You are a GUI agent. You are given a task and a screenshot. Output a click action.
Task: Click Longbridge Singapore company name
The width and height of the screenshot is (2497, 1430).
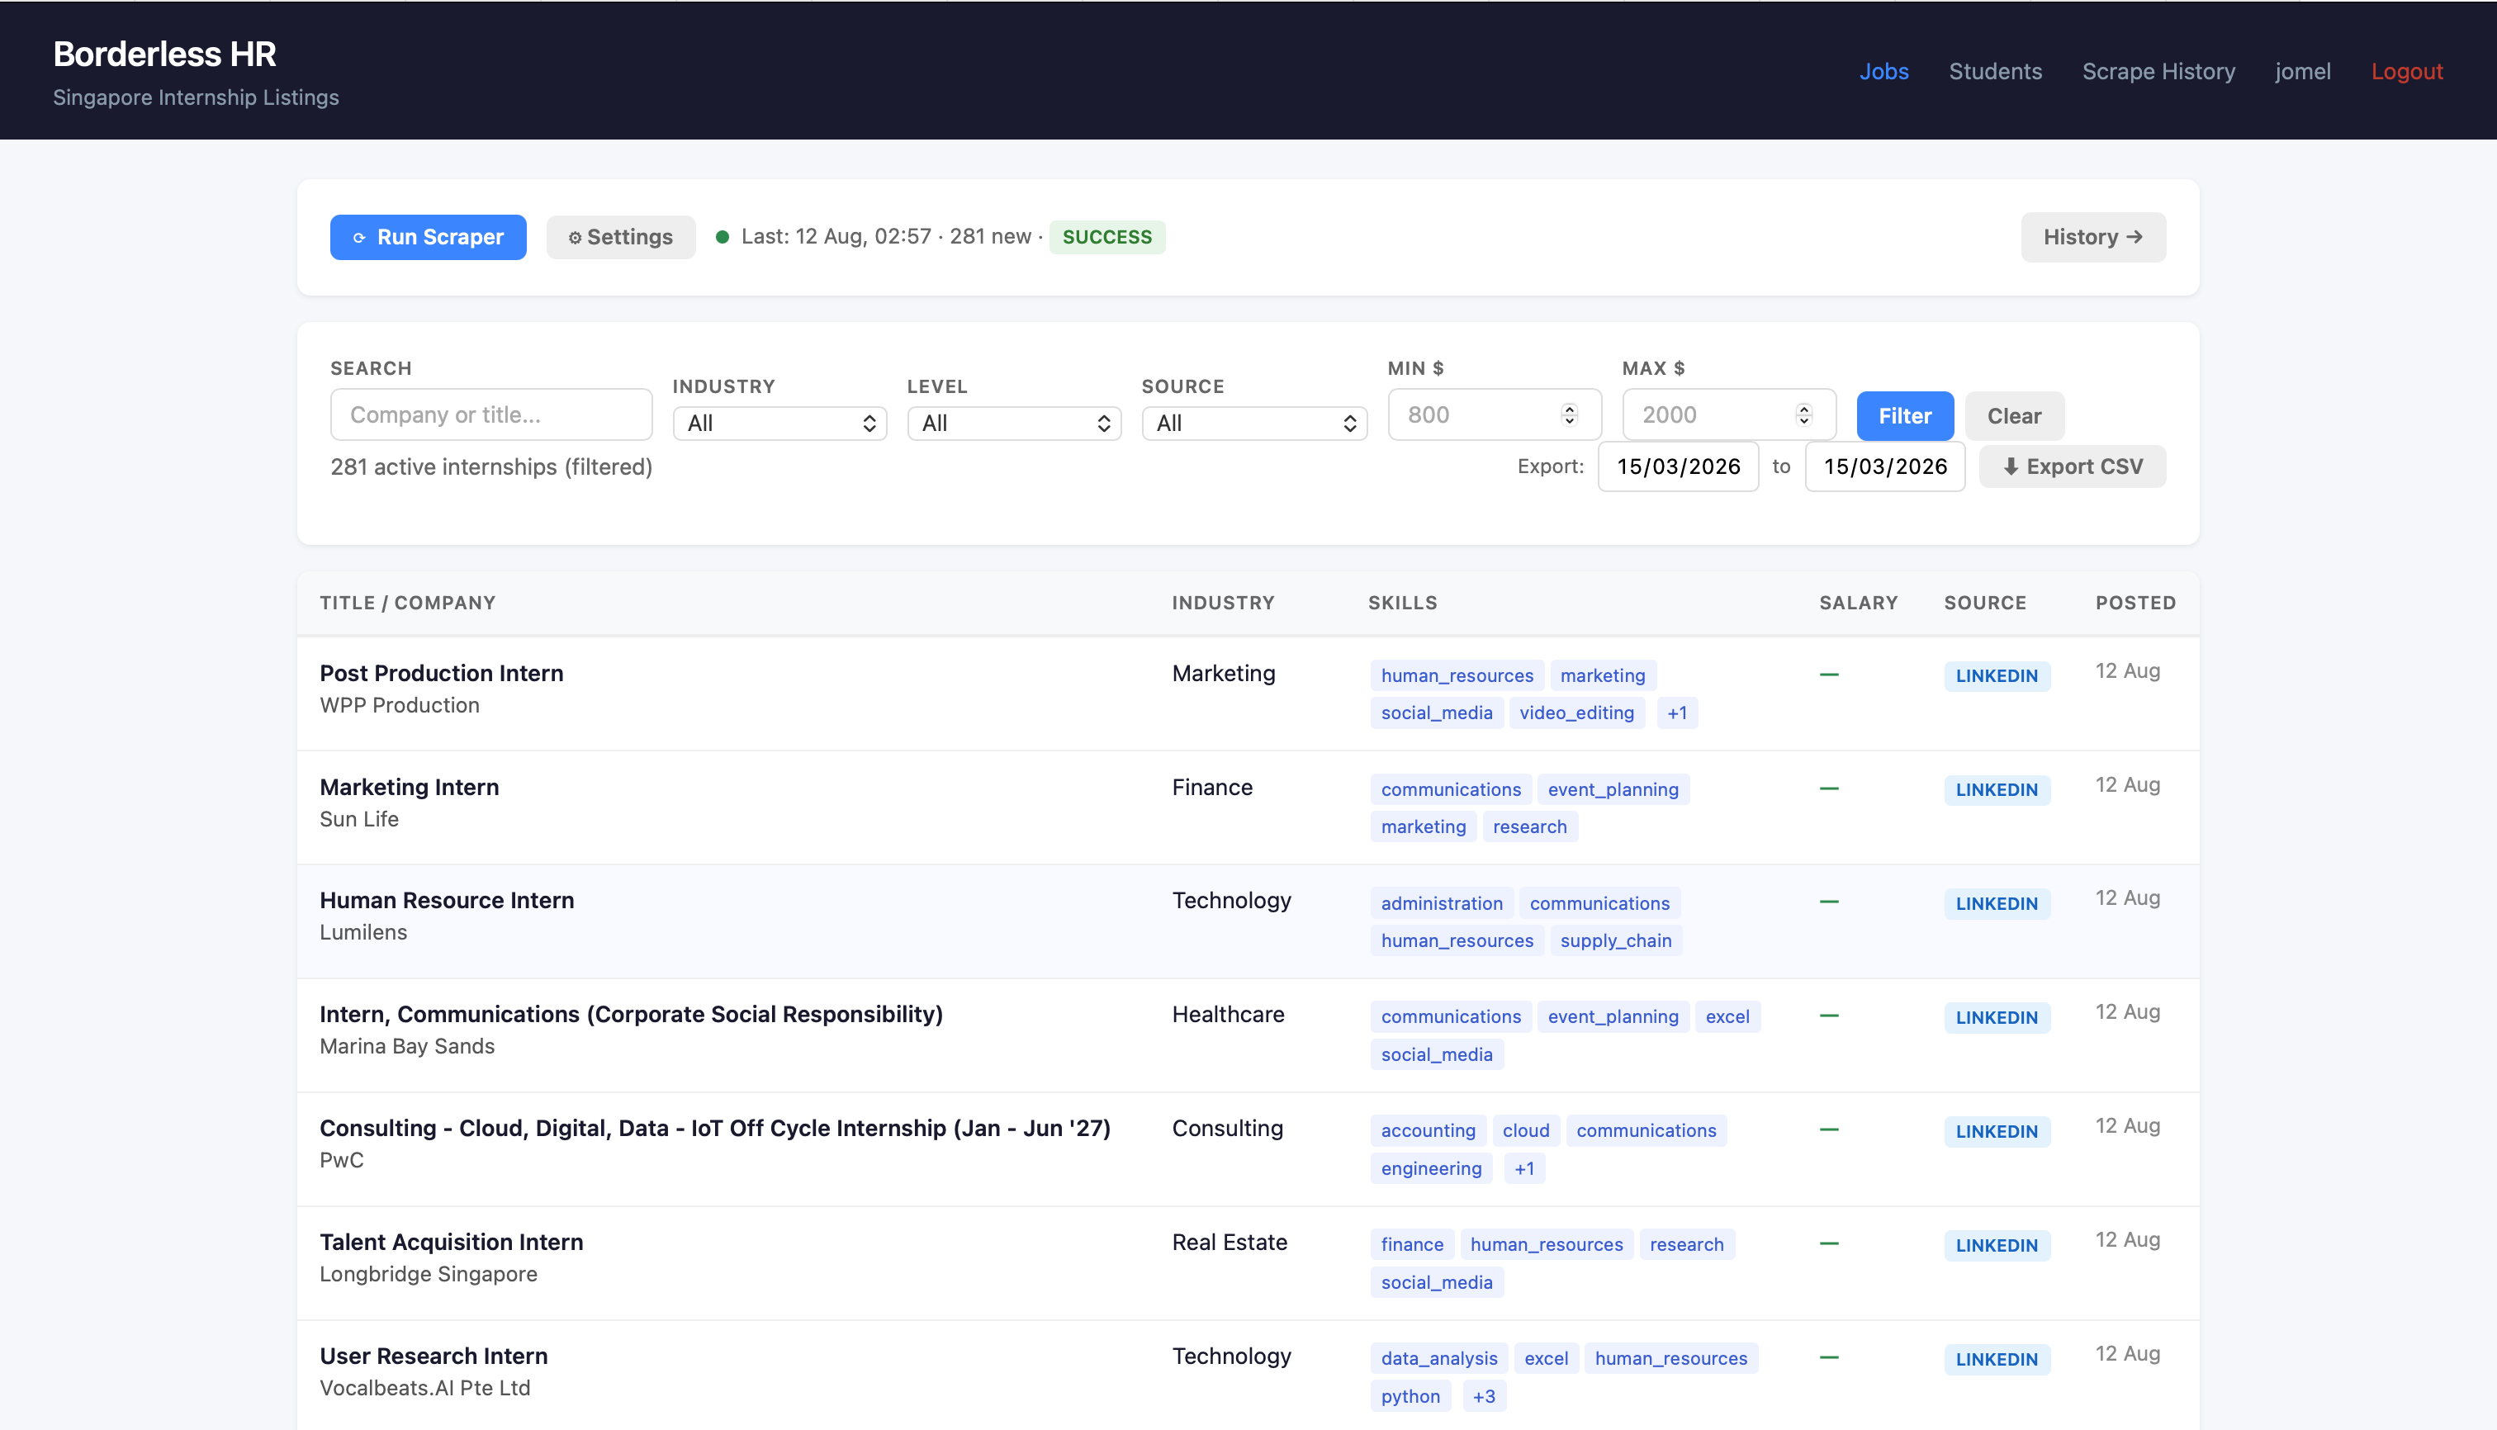(429, 1274)
